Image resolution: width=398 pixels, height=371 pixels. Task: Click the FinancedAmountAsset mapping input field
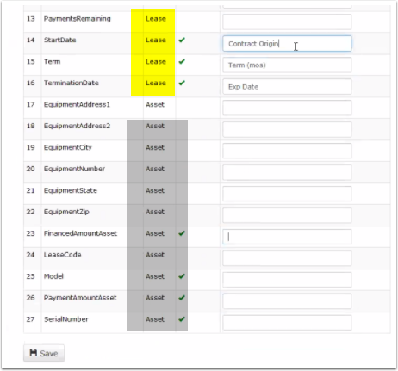tap(287, 237)
